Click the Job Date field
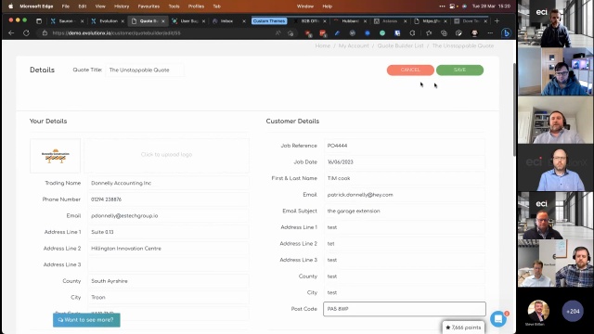This screenshot has width=594, height=334. [405, 161]
